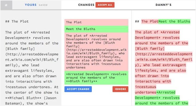Select the DANNY'S column header
The image size is (196, 106).
coord(164,5)
